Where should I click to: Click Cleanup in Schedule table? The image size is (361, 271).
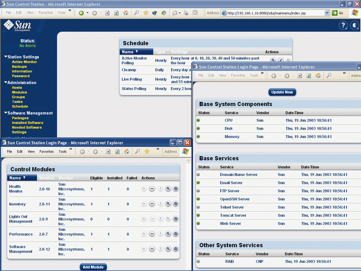pyautogui.click(x=129, y=70)
